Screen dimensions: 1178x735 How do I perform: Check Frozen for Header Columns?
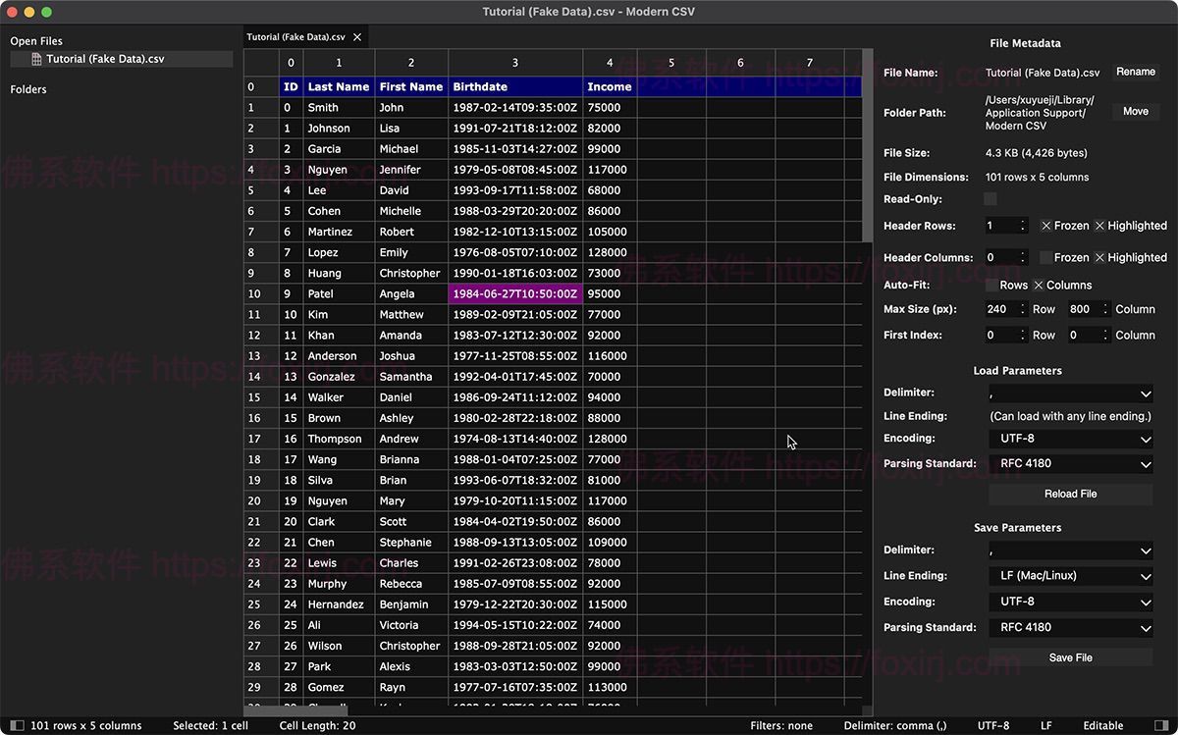1044,257
